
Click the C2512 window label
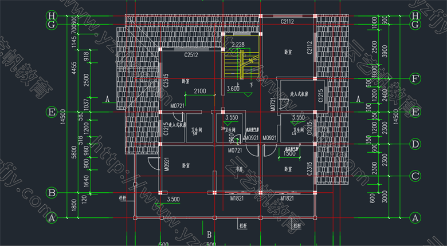191,55
